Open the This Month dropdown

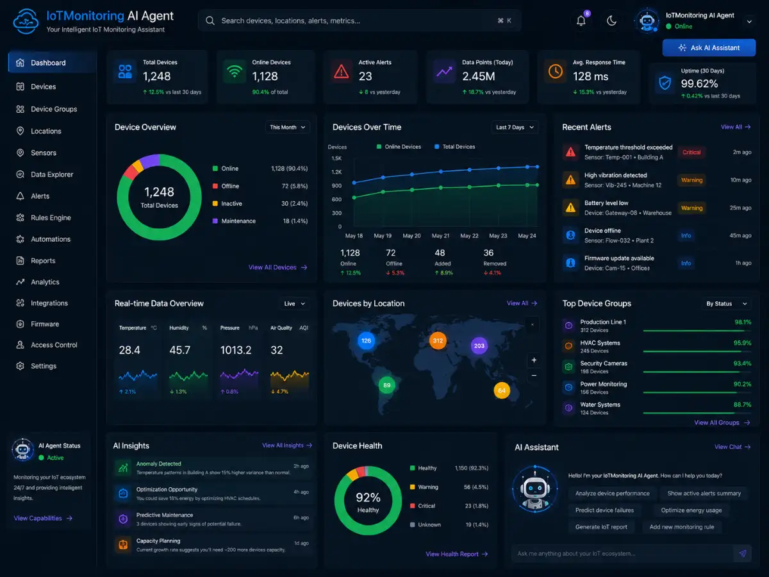coord(288,127)
